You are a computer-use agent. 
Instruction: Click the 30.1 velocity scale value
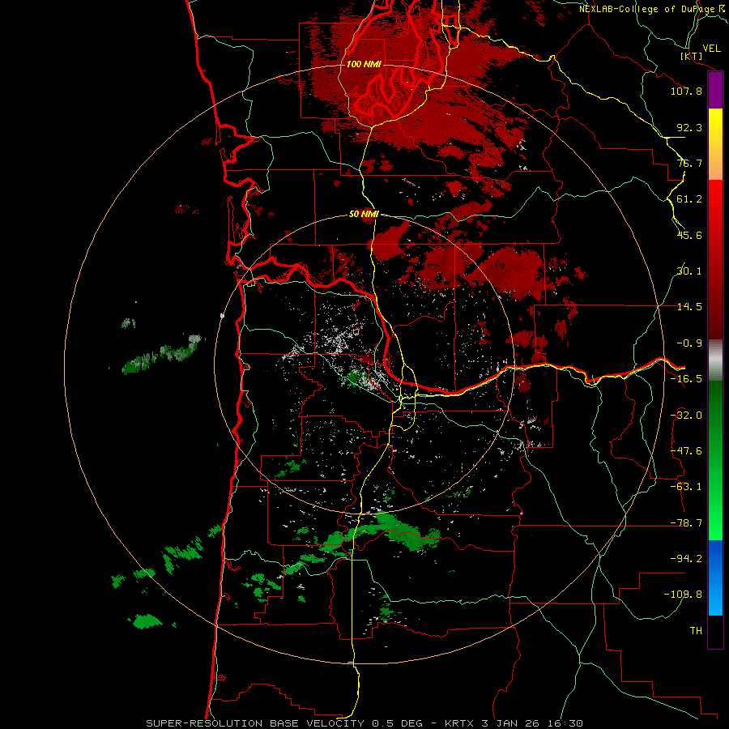[689, 271]
